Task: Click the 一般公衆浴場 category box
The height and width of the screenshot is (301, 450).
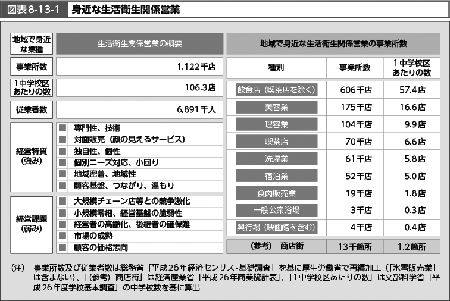Action: [x=276, y=211]
